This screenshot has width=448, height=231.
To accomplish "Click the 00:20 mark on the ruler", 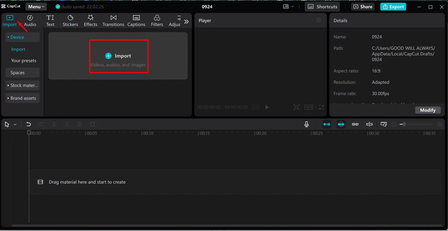I will [260, 133].
